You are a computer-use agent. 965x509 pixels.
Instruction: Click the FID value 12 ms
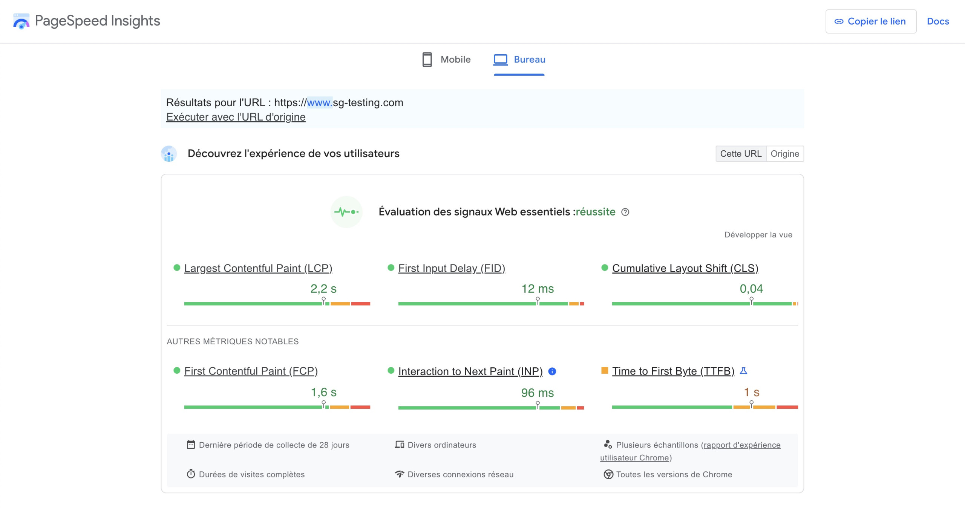point(538,289)
